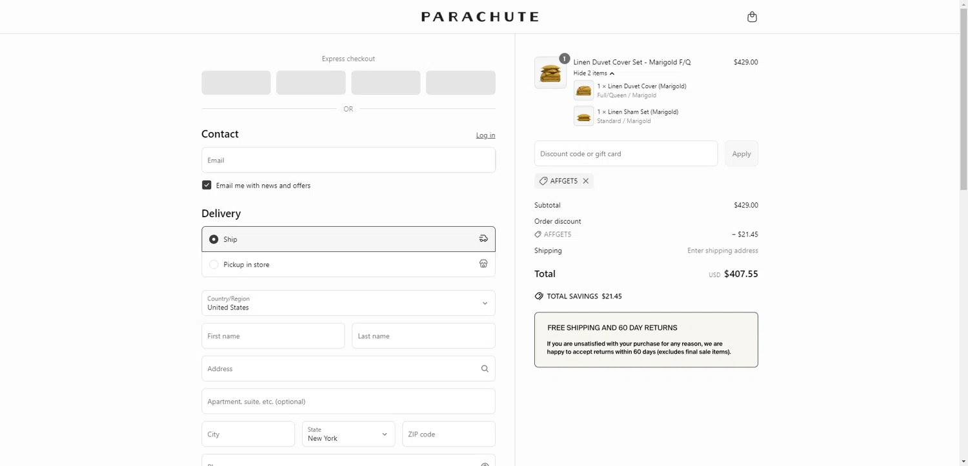Click the Parachute logo
This screenshot has width=968, height=466.
point(479,17)
